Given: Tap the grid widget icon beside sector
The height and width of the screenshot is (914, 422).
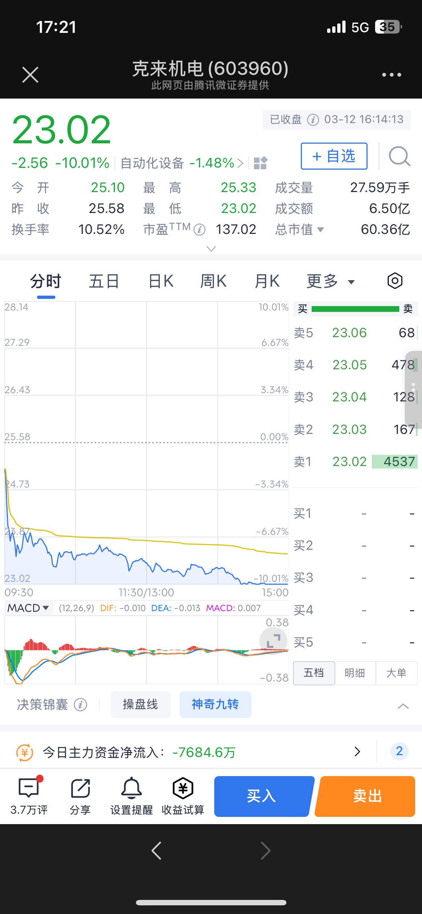Looking at the screenshot, I should point(260,163).
